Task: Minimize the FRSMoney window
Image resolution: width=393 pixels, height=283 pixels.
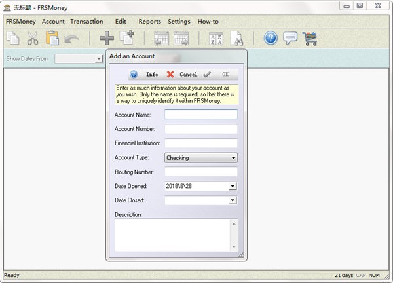Action: pyautogui.click(x=346, y=6)
